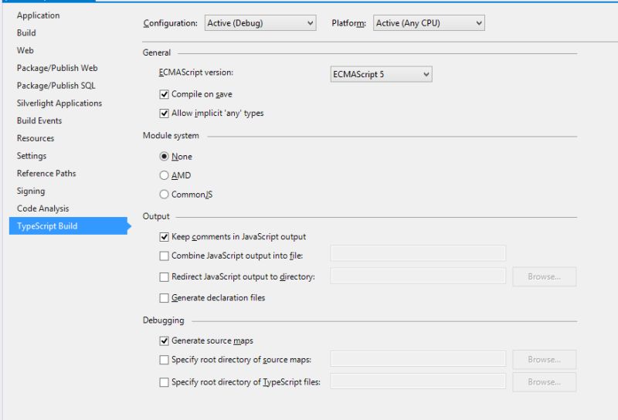Screen dimensions: 618x420
Task: Open the Resources tab
Action: [36, 138]
